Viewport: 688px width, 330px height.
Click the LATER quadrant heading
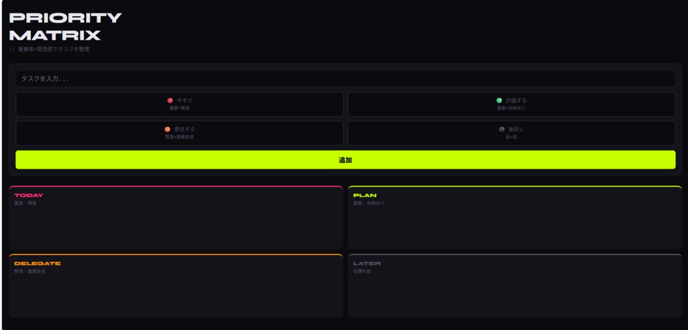coord(367,263)
